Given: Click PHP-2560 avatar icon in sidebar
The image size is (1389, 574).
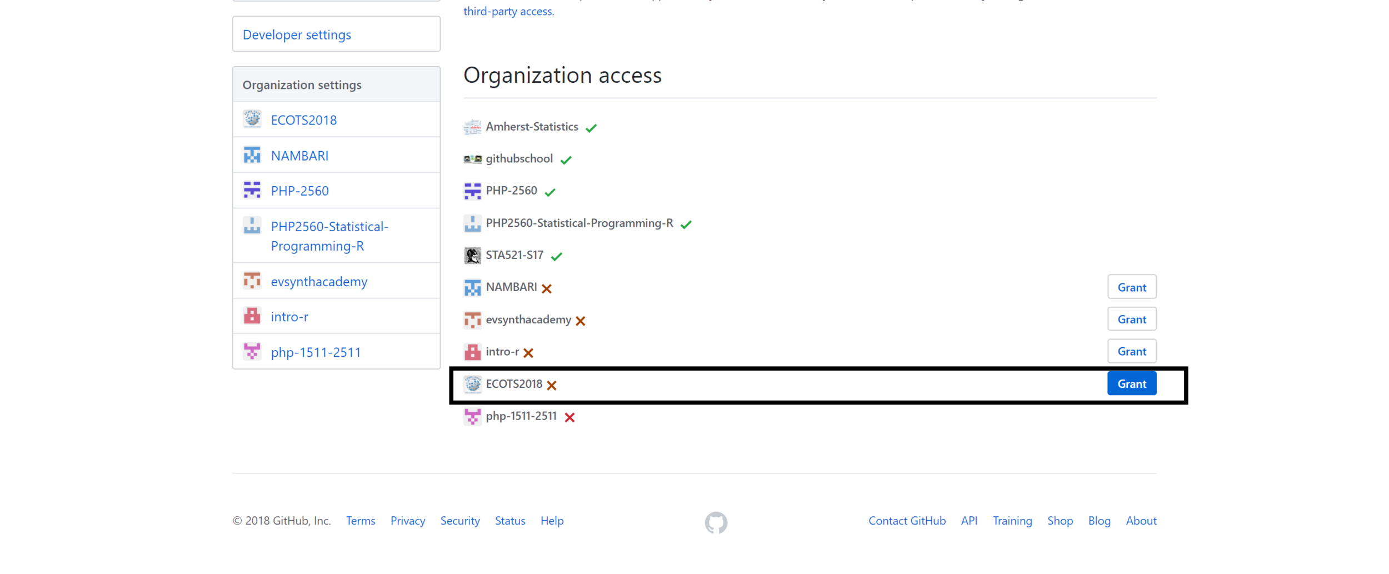Looking at the screenshot, I should click(x=252, y=190).
